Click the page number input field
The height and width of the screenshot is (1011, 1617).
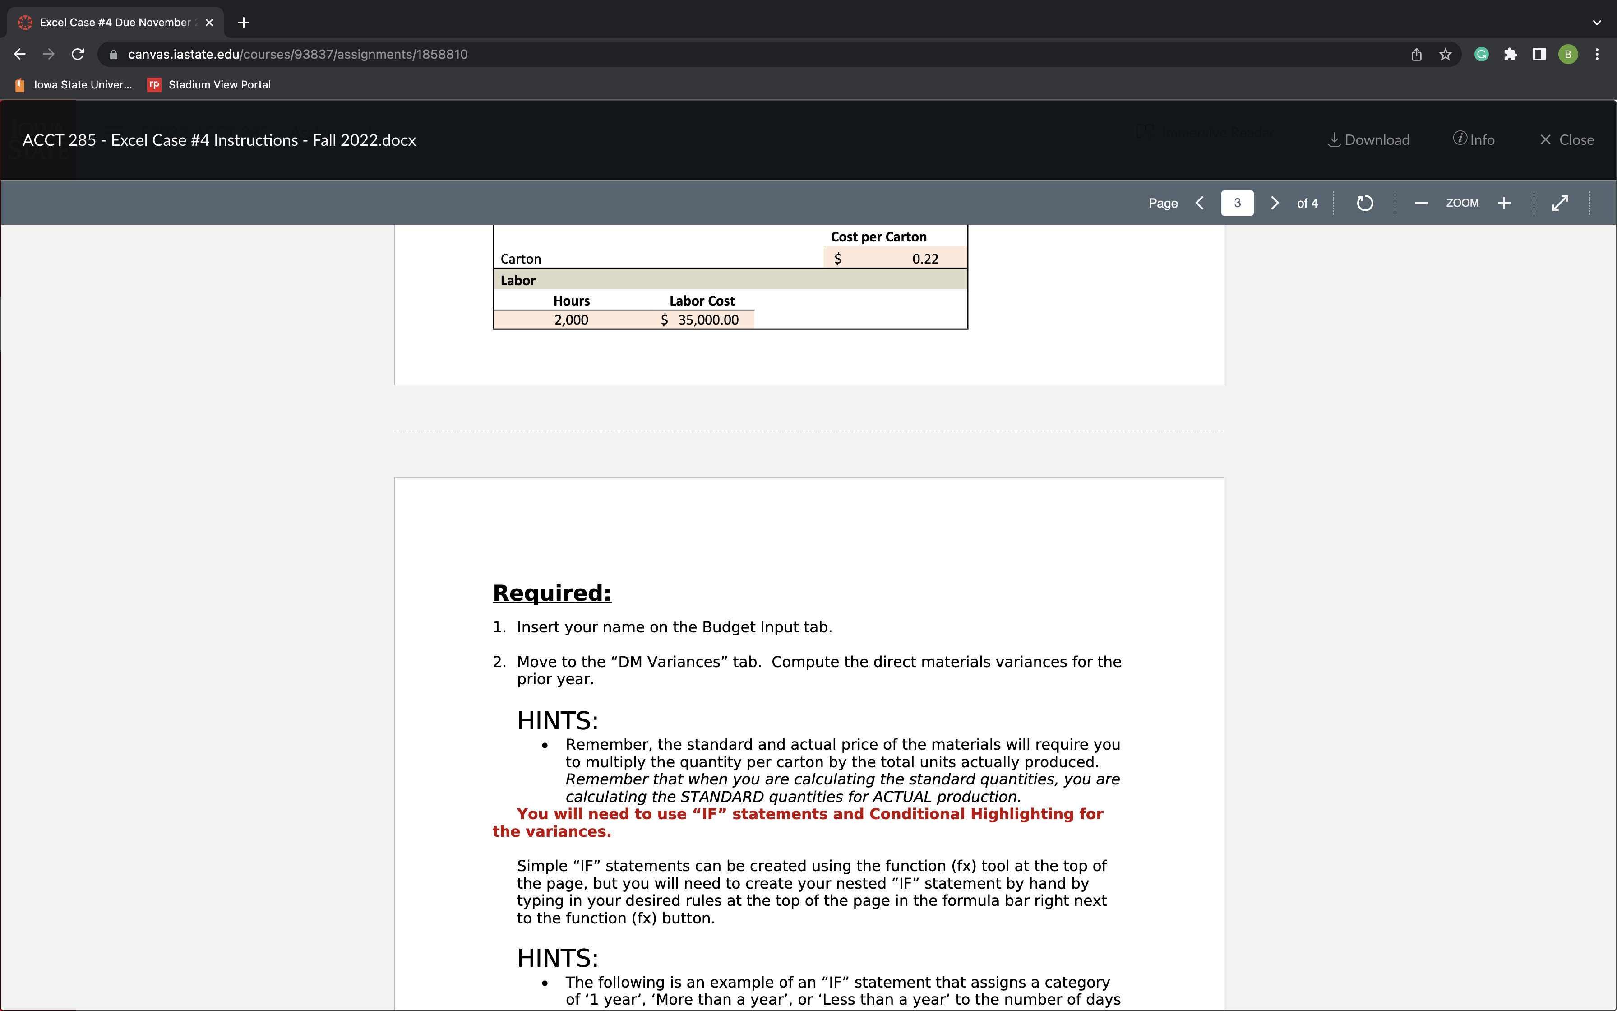tap(1237, 203)
